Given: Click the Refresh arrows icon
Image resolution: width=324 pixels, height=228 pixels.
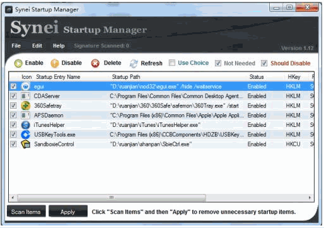Looking at the screenshot, I should point(134,63).
